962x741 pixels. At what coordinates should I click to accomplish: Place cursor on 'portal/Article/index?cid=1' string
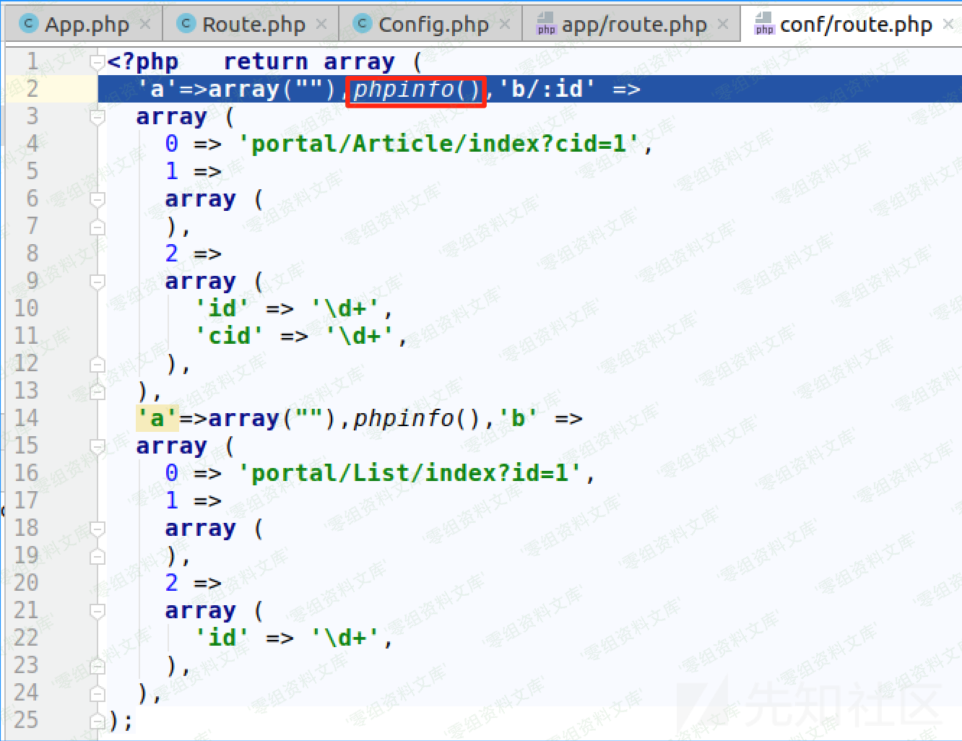[x=439, y=144]
